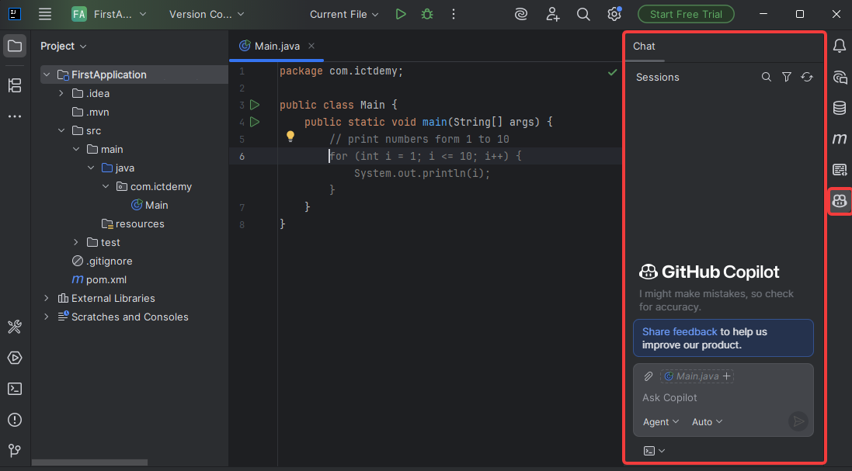Open the AI Assistant swirl icon

point(520,14)
